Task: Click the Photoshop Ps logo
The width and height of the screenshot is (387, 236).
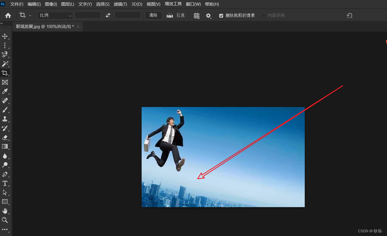Action: tap(3, 4)
